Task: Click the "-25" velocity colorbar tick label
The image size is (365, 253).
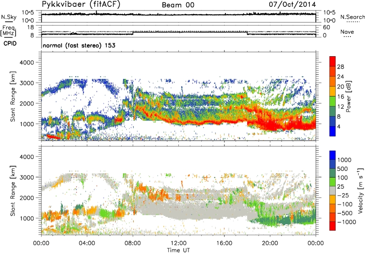Action: (x=343, y=195)
